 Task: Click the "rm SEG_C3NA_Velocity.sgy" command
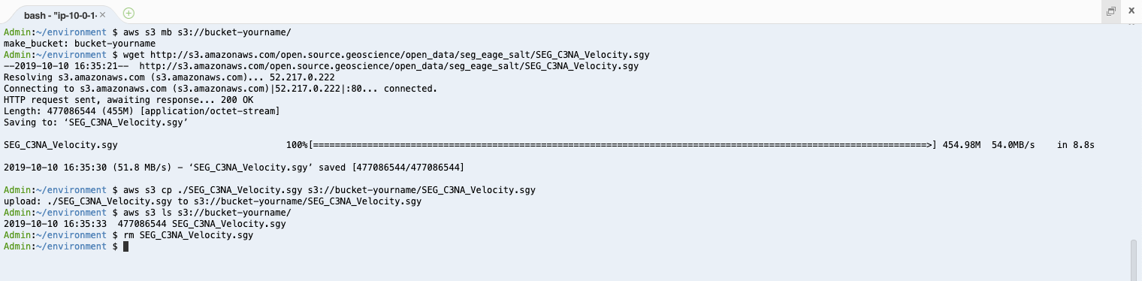(x=188, y=235)
